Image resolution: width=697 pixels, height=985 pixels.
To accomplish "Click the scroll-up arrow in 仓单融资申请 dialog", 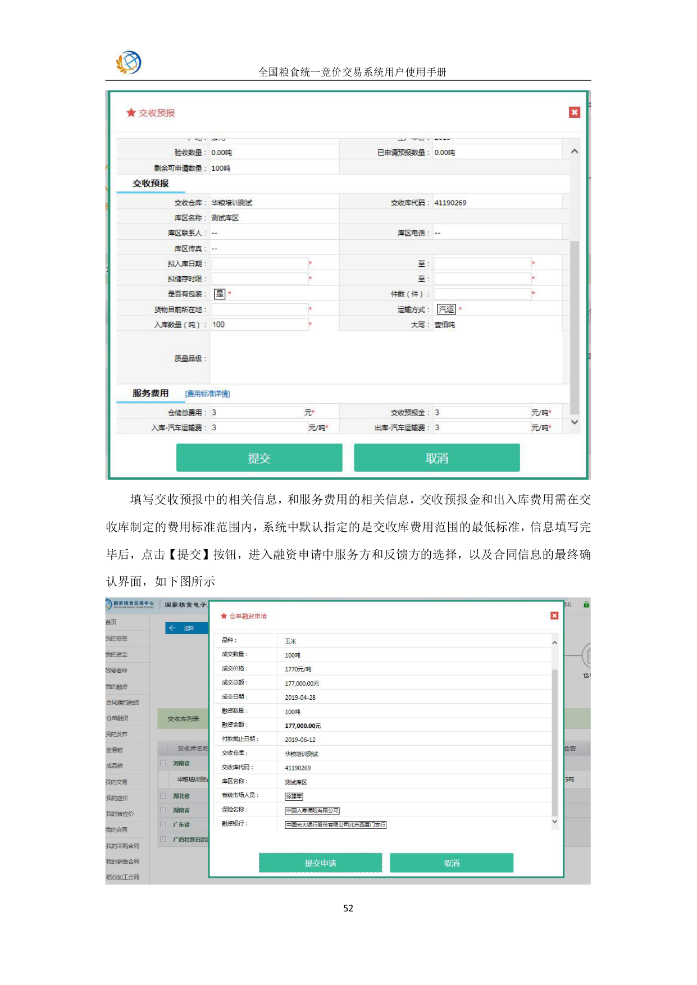I will (x=554, y=642).
